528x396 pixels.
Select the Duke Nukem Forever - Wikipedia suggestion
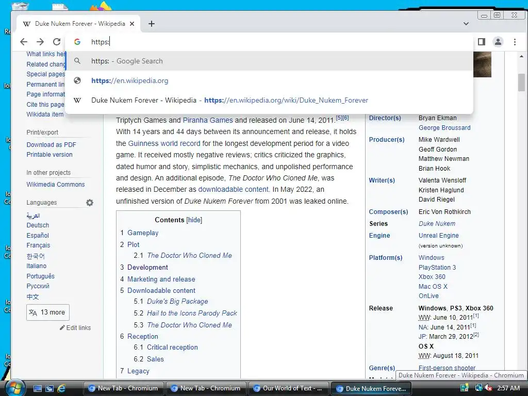pos(269,100)
